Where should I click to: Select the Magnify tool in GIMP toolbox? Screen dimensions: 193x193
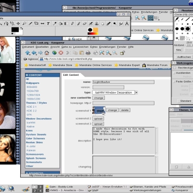[x=24, y=24]
